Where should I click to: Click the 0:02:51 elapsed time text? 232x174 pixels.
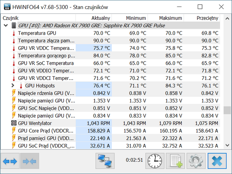[x=134, y=160]
